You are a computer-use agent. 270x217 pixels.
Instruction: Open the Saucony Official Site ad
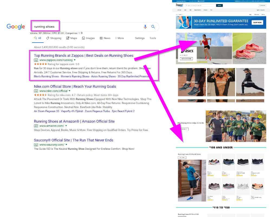tap(73, 140)
